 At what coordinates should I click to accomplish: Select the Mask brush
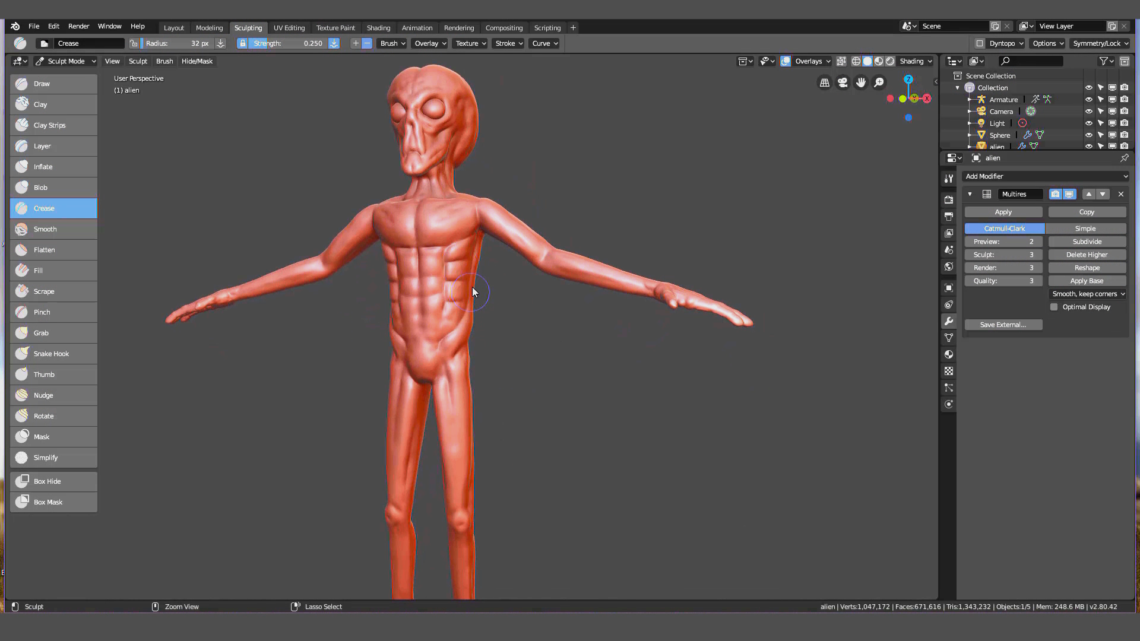point(53,437)
